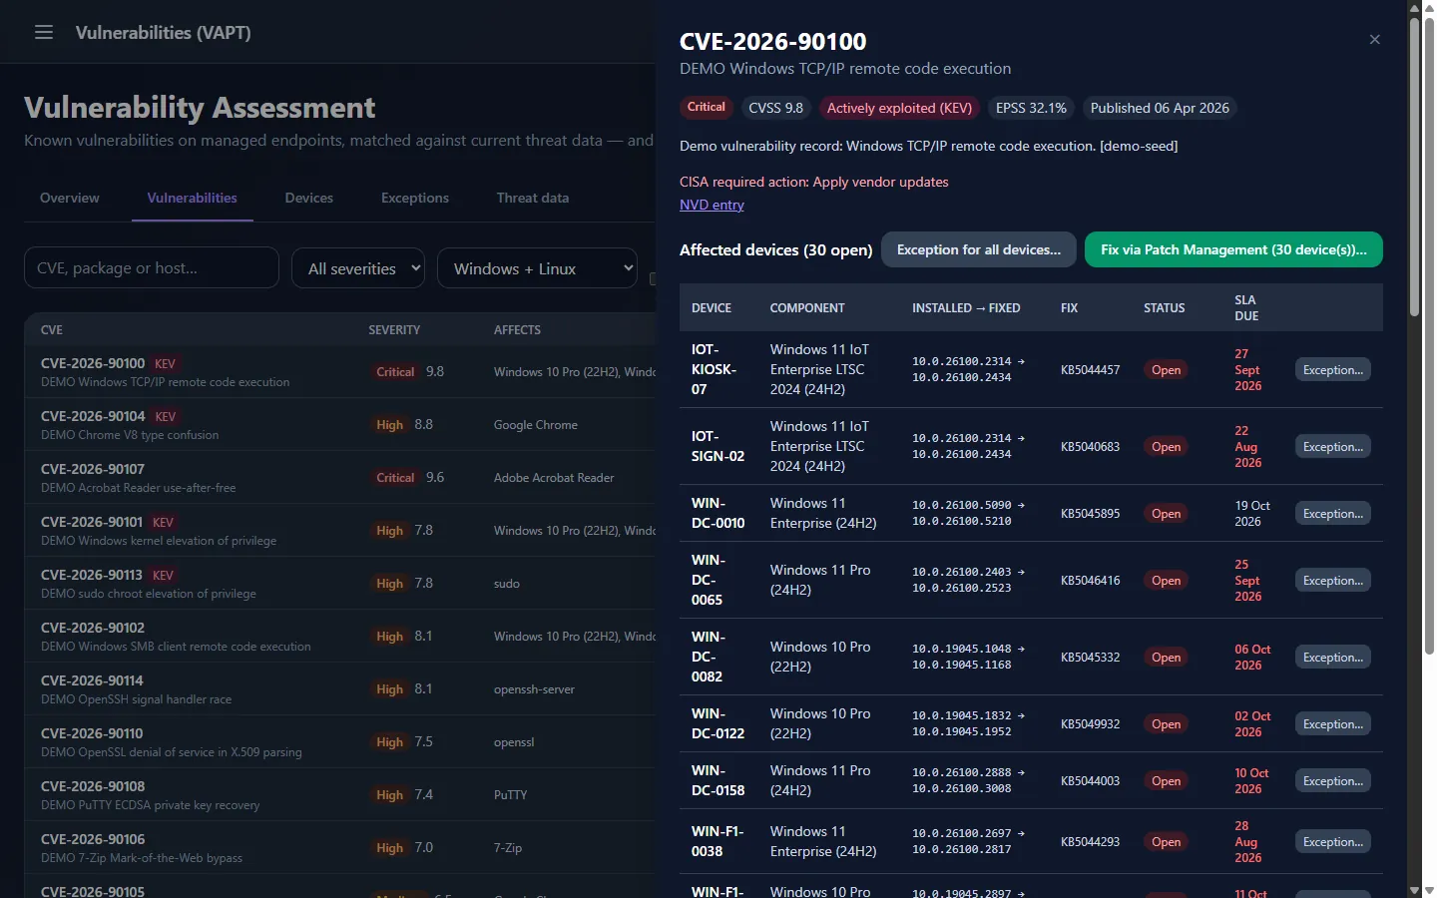Select the Vulnerabilities tab
The height and width of the screenshot is (898, 1437).
click(193, 198)
